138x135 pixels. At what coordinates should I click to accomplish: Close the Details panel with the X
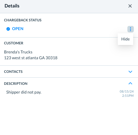tap(130, 6)
